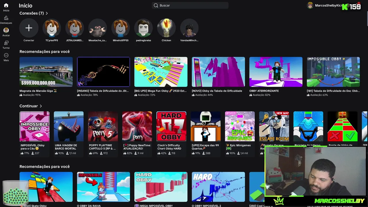Click the search magnifier icon
This screenshot has width=368, height=207.
[156, 5]
